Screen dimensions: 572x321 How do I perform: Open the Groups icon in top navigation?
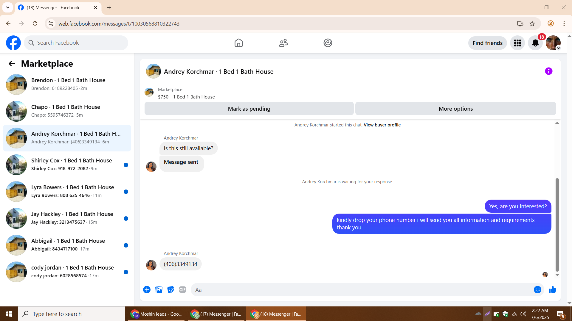pyautogui.click(x=328, y=43)
